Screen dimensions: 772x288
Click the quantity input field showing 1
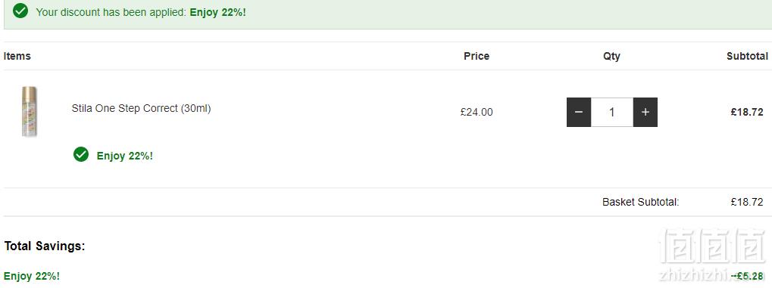tap(612, 112)
